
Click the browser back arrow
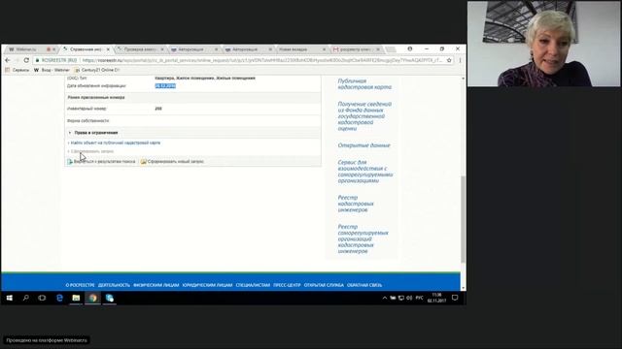(8, 60)
